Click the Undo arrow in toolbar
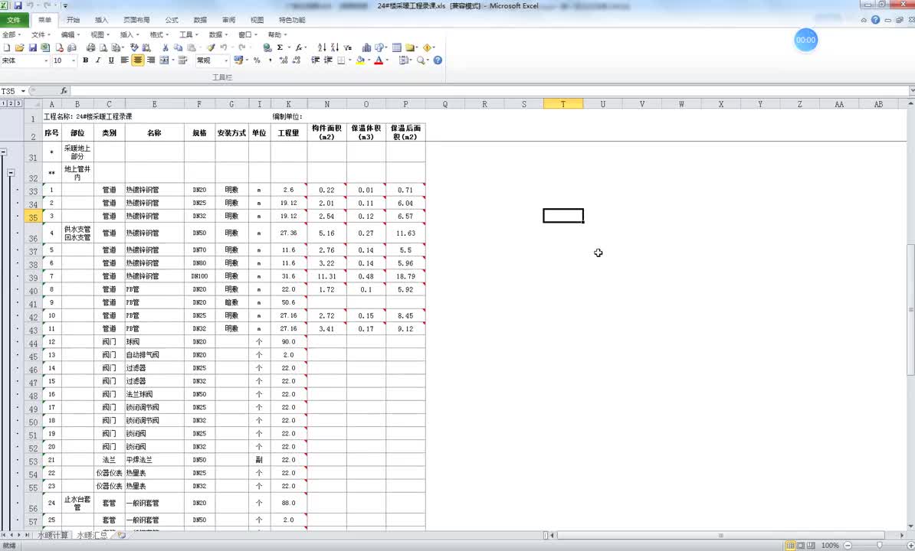Screen dimensions: 915x551 [x=224, y=47]
